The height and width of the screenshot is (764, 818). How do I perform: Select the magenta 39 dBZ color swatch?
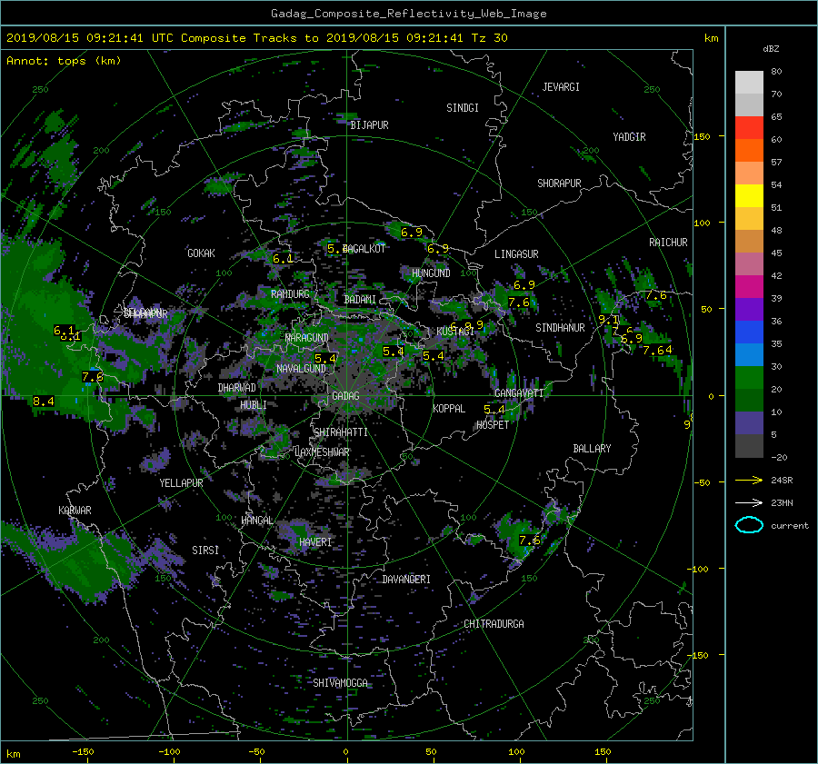(749, 287)
